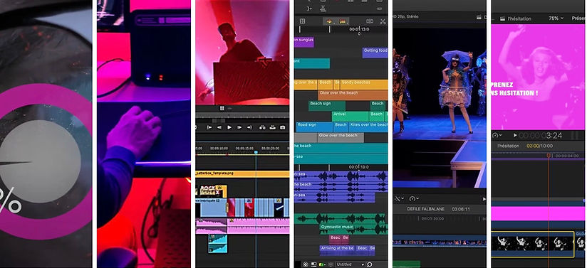Click the monitor icon in the bottom bar

[313, 264]
